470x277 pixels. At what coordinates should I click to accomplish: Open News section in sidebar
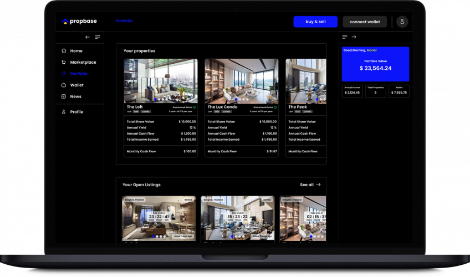[75, 96]
